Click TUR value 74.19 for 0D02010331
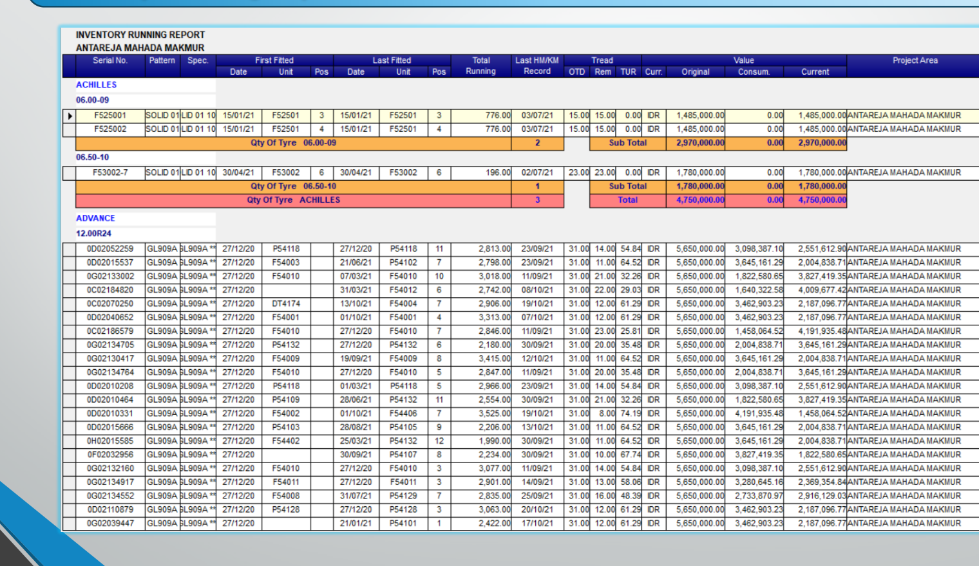979x566 pixels. pos(629,414)
